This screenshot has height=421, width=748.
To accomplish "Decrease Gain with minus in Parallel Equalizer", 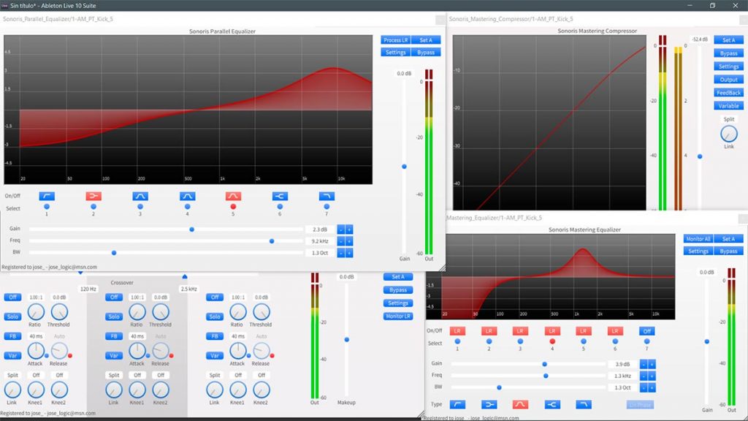I will 341,230.
